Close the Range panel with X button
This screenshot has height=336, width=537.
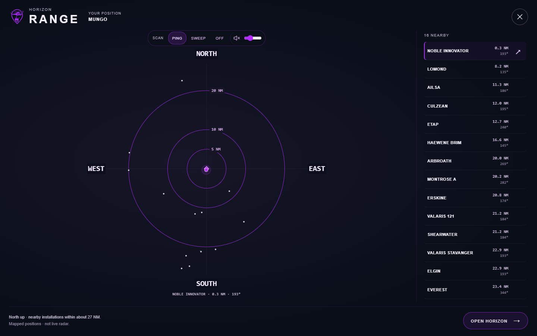tap(519, 17)
